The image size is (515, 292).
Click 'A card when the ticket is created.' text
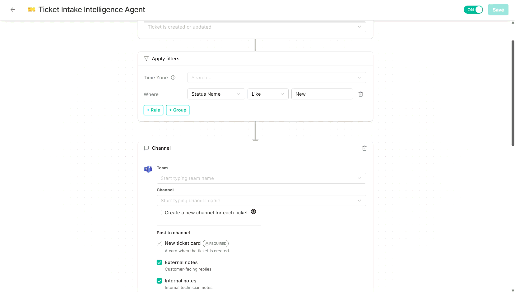point(197,251)
